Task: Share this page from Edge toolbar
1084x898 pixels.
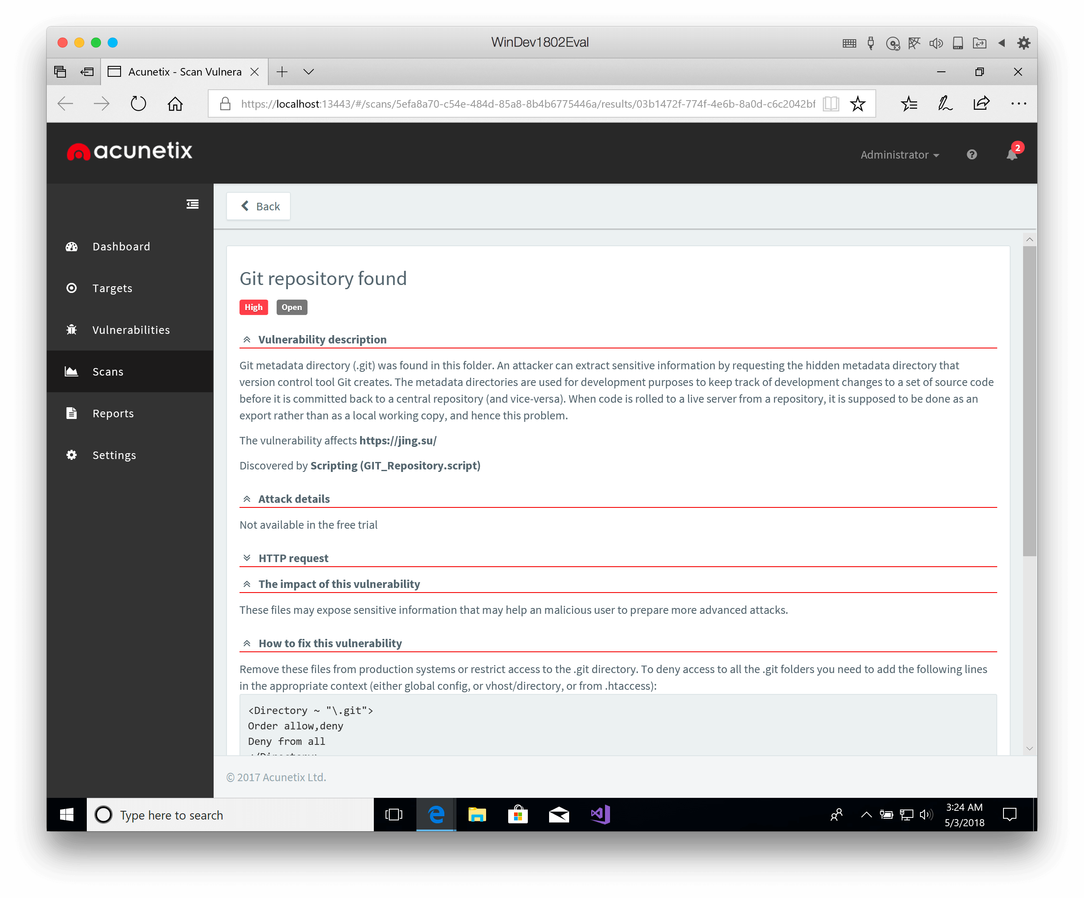Action: point(981,104)
